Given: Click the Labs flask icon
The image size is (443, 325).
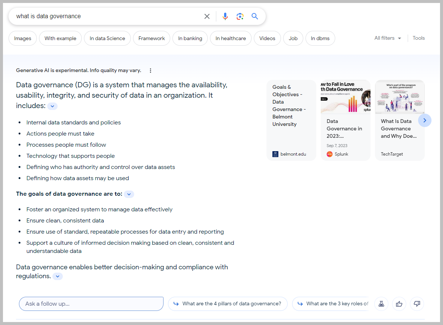Looking at the screenshot, I should [x=381, y=304].
